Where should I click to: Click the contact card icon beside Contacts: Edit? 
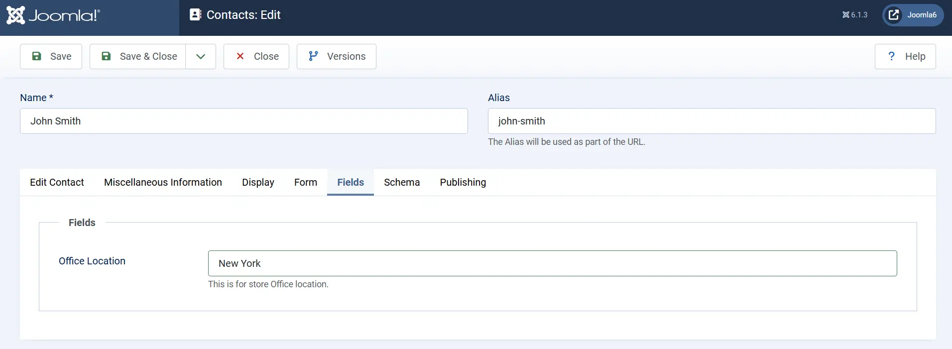click(195, 15)
